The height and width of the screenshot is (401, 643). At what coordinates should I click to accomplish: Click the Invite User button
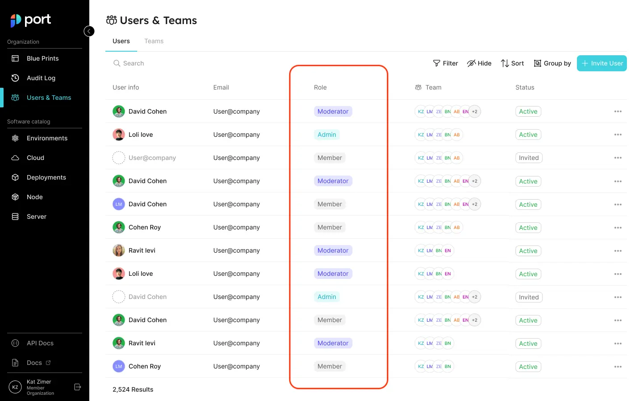point(601,63)
